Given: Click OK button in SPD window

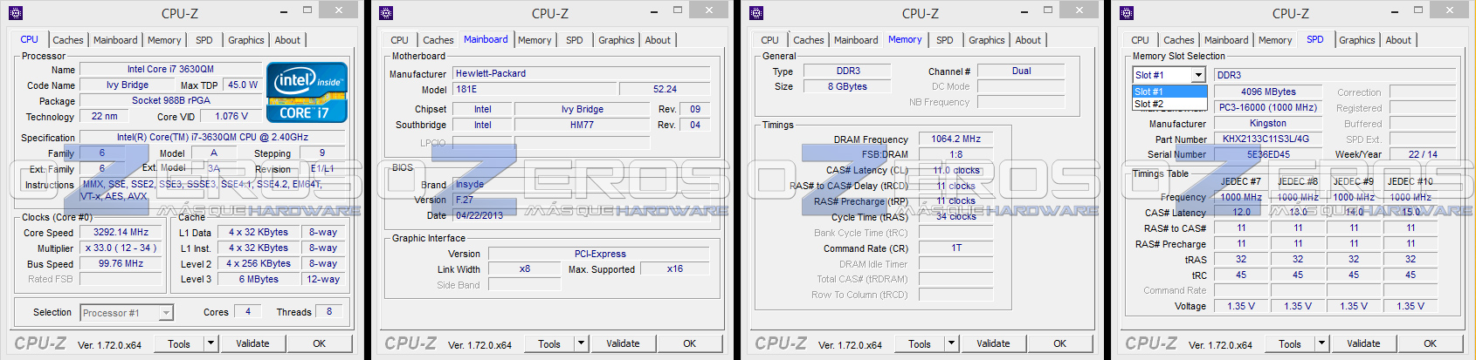Looking at the screenshot, I should point(1431,343).
